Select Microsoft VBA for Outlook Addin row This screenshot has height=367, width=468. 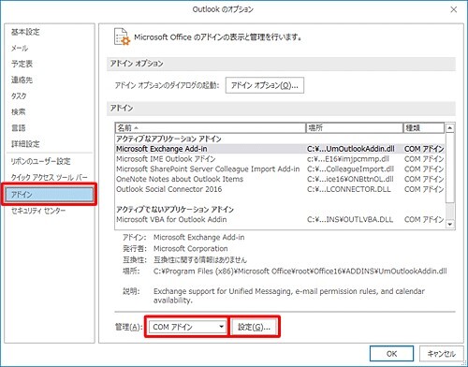click(x=280, y=219)
